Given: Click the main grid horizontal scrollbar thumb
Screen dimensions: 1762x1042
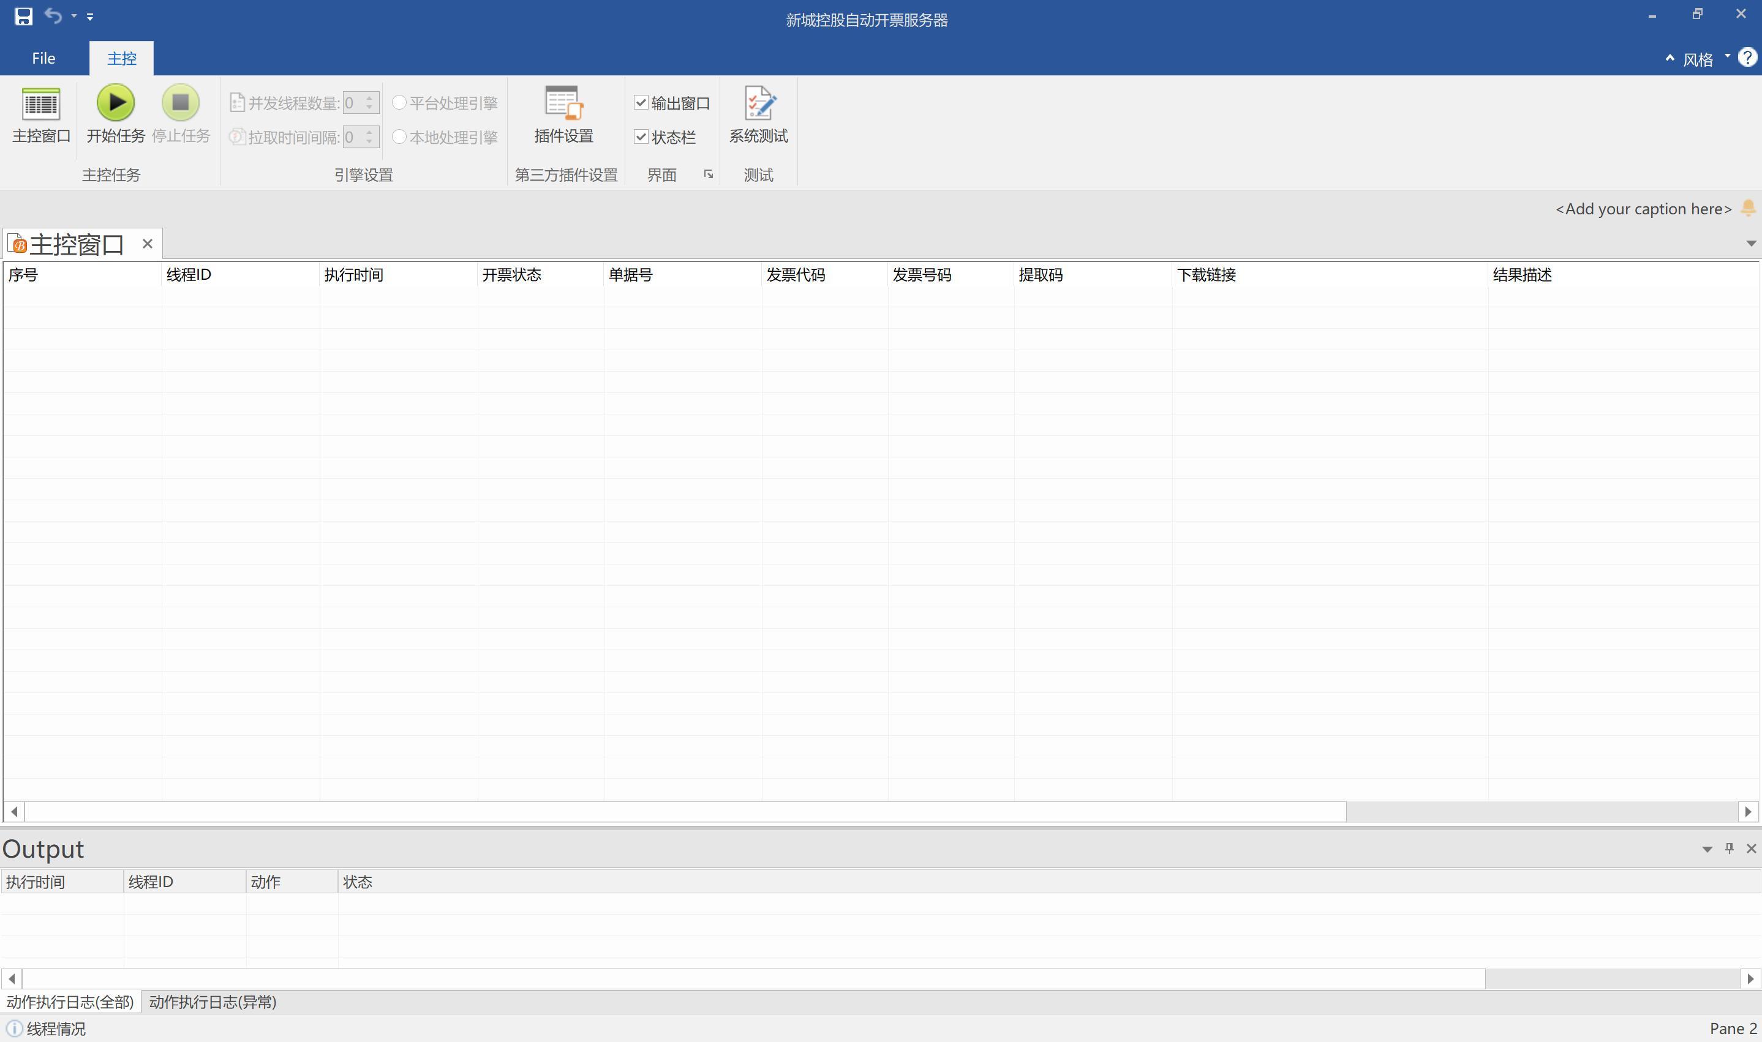Looking at the screenshot, I should coord(685,812).
